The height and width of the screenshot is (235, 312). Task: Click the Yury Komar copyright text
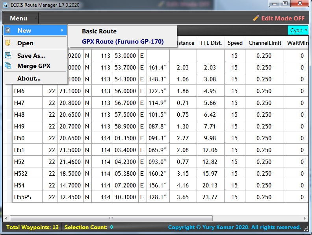click(x=235, y=227)
